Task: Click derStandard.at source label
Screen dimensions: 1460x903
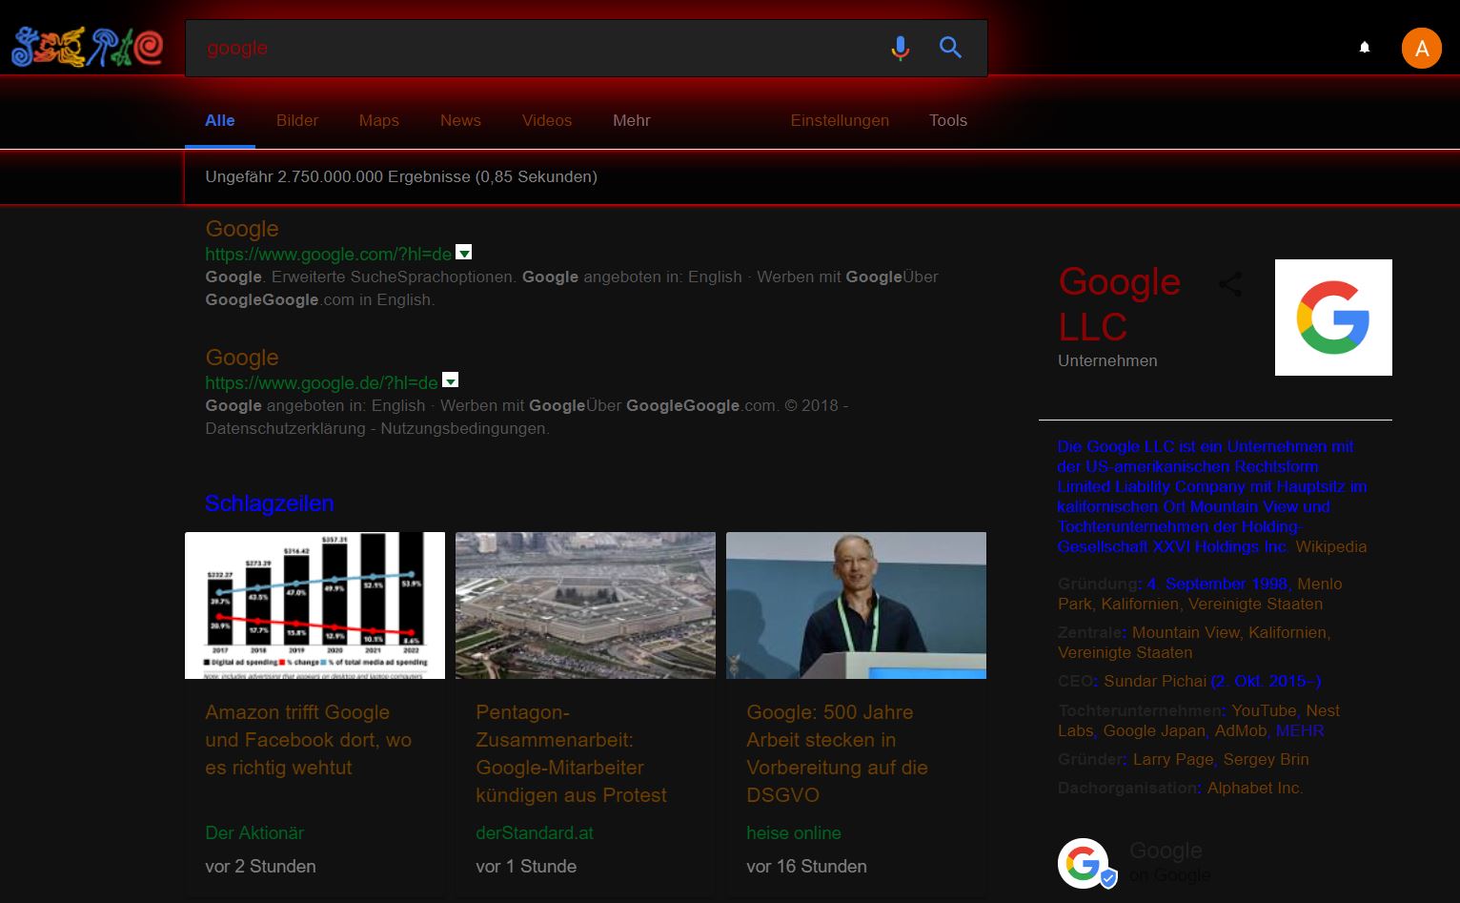Action: [535, 832]
